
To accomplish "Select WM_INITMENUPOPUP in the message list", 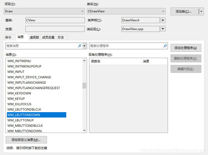I will (24, 66).
